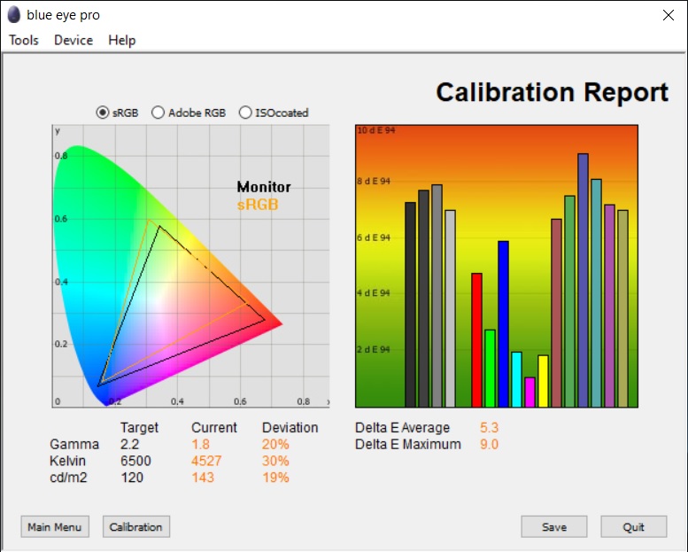Image resolution: width=688 pixels, height=552 pixels.
Task: Choose the ISOcoated radio button
Action: (245, 113)
